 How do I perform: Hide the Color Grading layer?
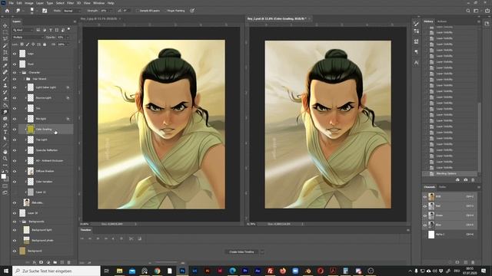pyautogui.click(x=15, y=130)
